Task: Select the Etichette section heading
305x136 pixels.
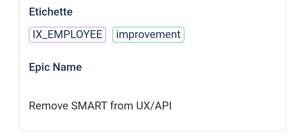Action: click(x=51, y=12)
